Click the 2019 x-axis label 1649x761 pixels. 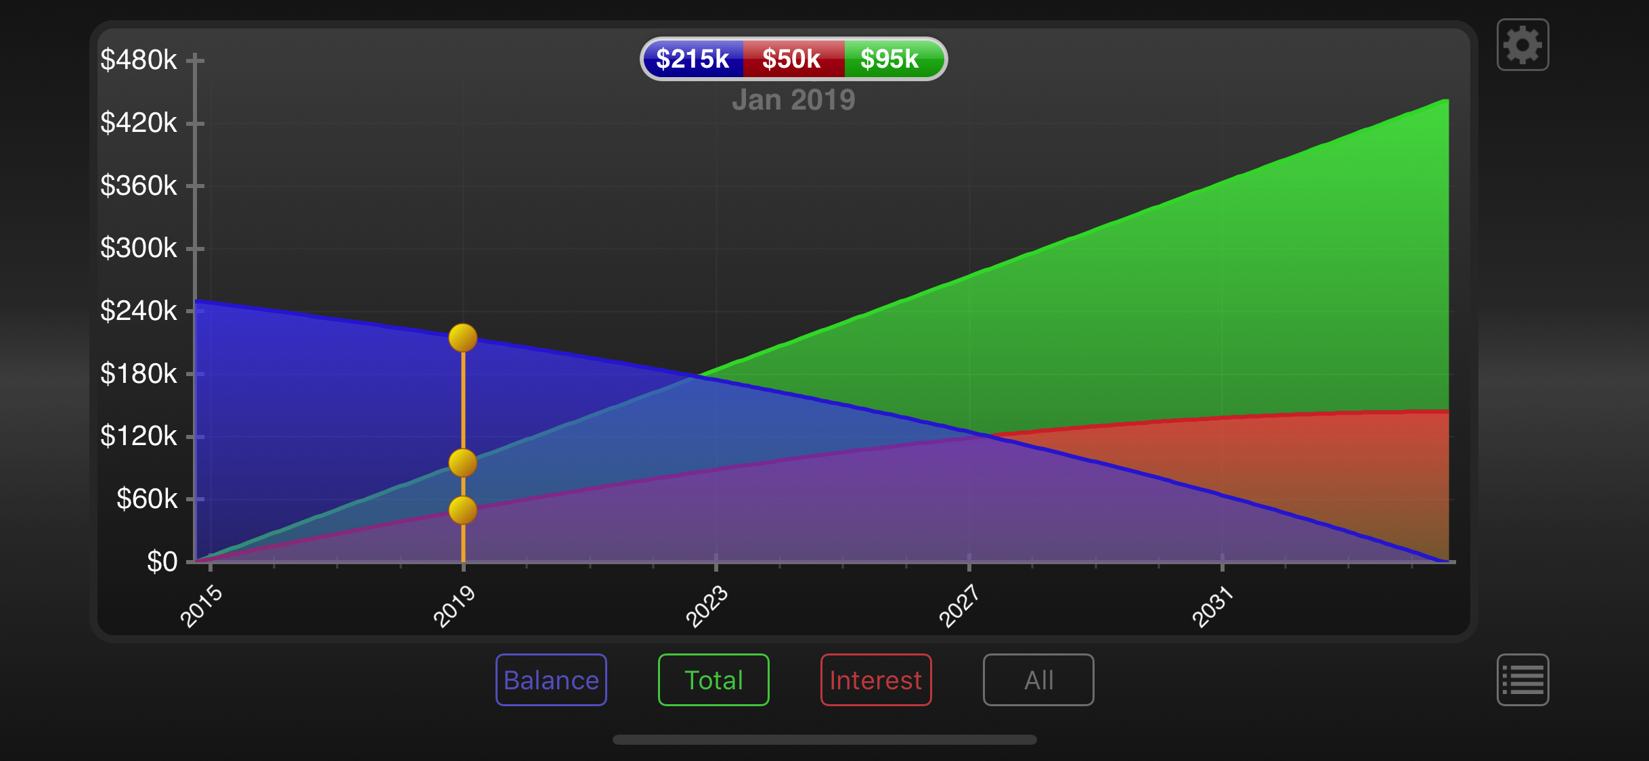click(454, 606)
